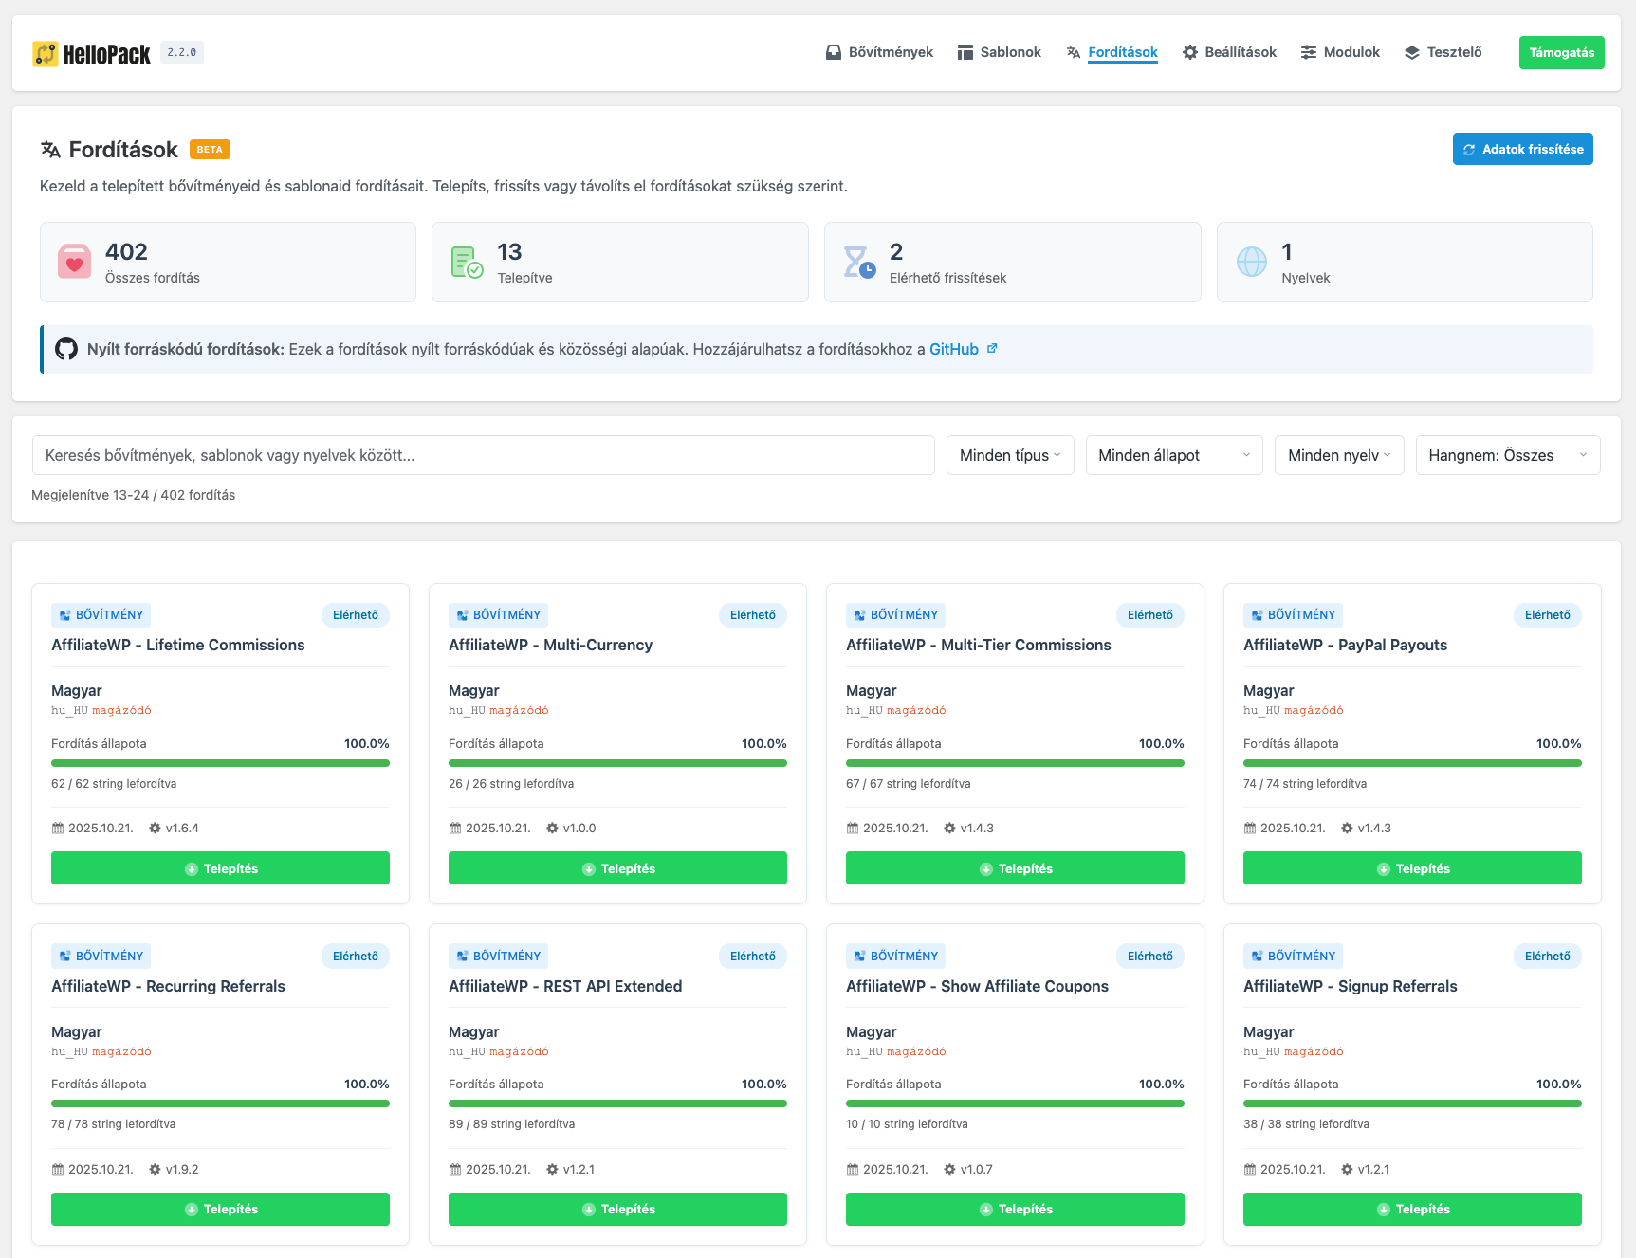Click the translate icon beside Fordítások heading

50,150
